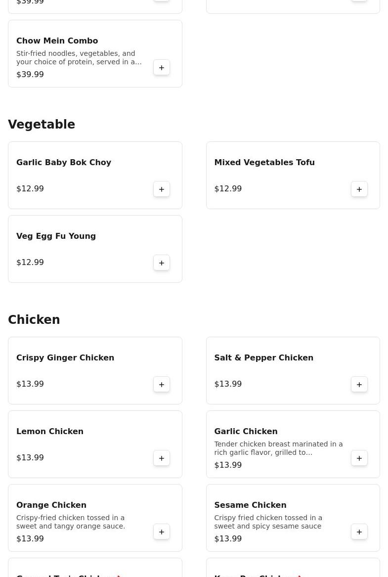Open Garlic Baby Bok Choy details
388x577 pixels.
[64, 163]
